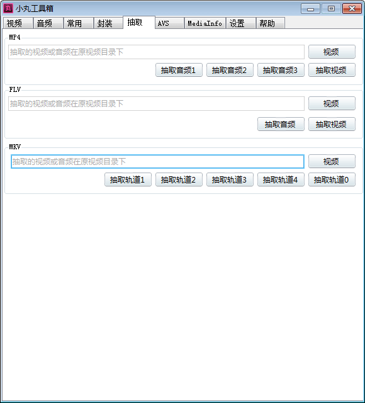Select the 常用 tab
Viewport: 365px width, 403px height.
[x=78, y=23]
